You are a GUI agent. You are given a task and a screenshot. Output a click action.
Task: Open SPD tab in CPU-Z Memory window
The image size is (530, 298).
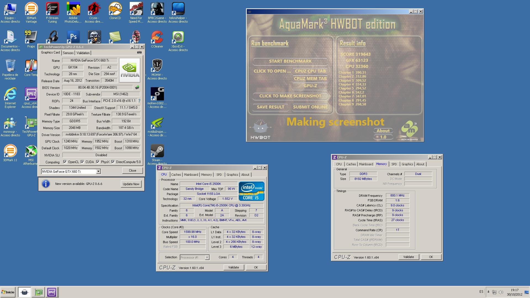click(394, 164)
